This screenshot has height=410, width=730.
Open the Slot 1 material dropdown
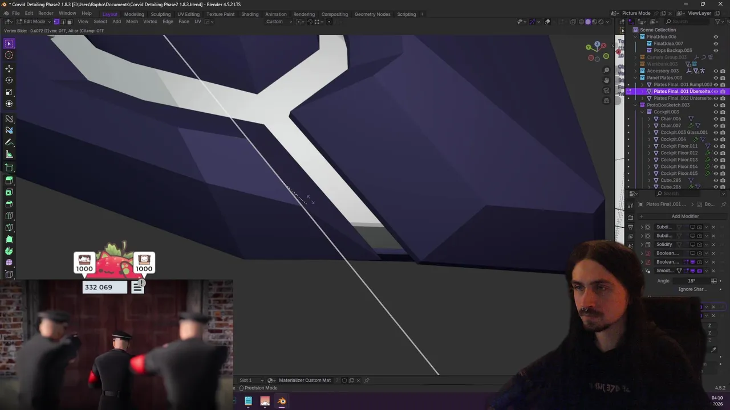coord(251,380)
